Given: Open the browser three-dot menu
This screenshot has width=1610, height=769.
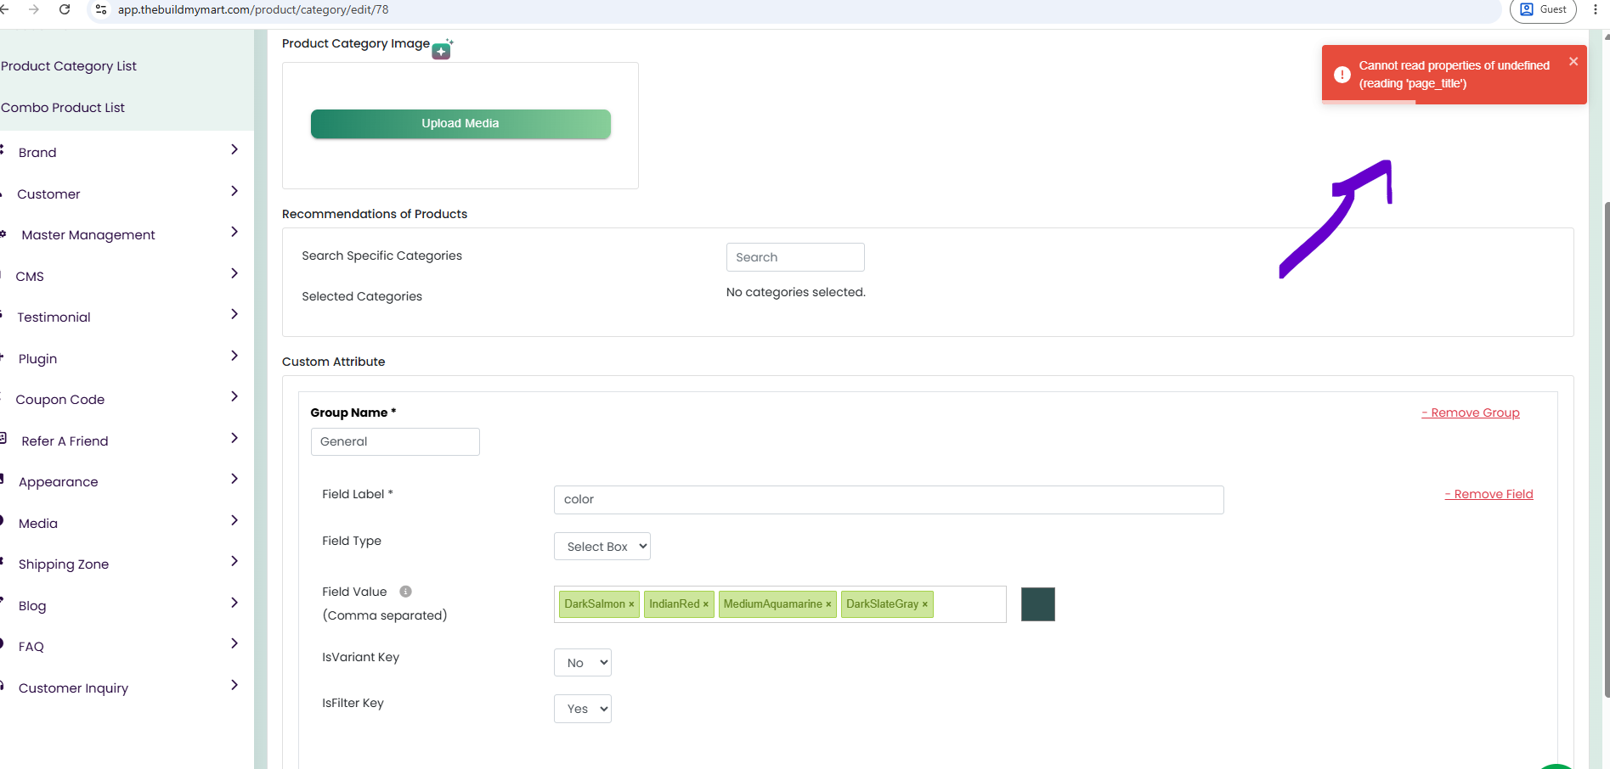Looking at the screenshot, I should tap(1595, 9).
